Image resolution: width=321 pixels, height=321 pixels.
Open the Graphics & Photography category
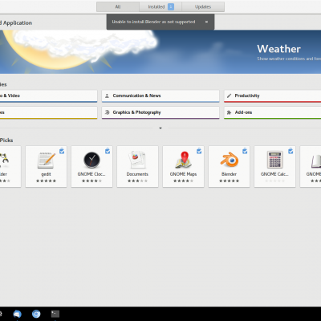click(160, 112)
